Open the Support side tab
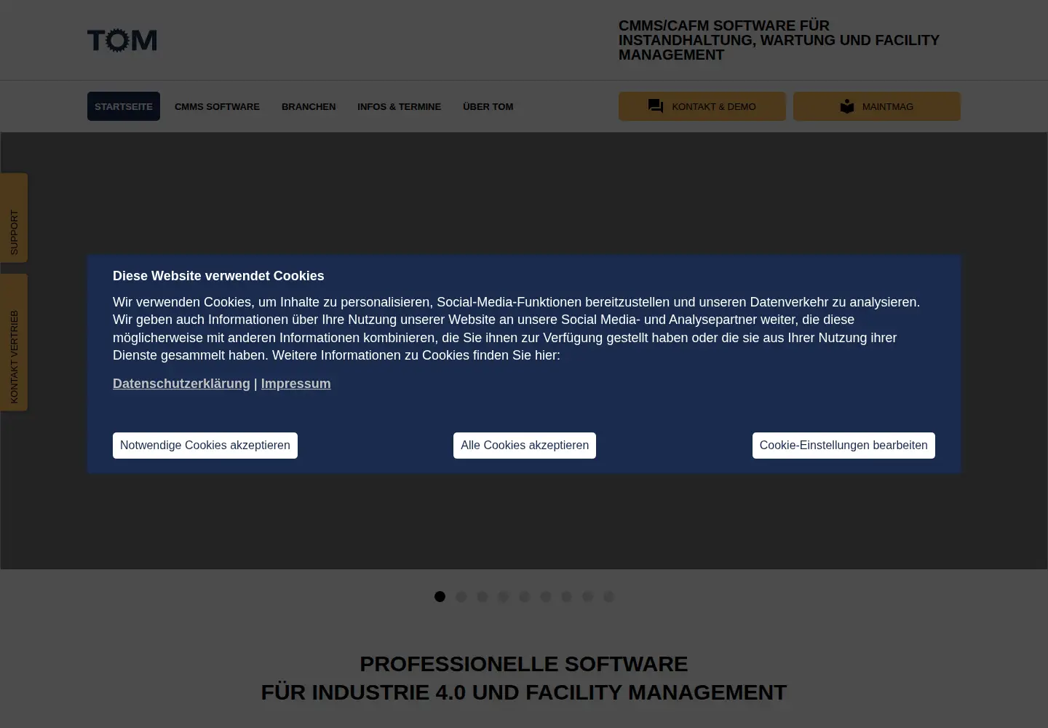This screenshot has width=1048, height=728. point(14,218)
